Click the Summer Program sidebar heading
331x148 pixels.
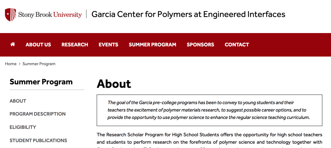click(41, 82)
